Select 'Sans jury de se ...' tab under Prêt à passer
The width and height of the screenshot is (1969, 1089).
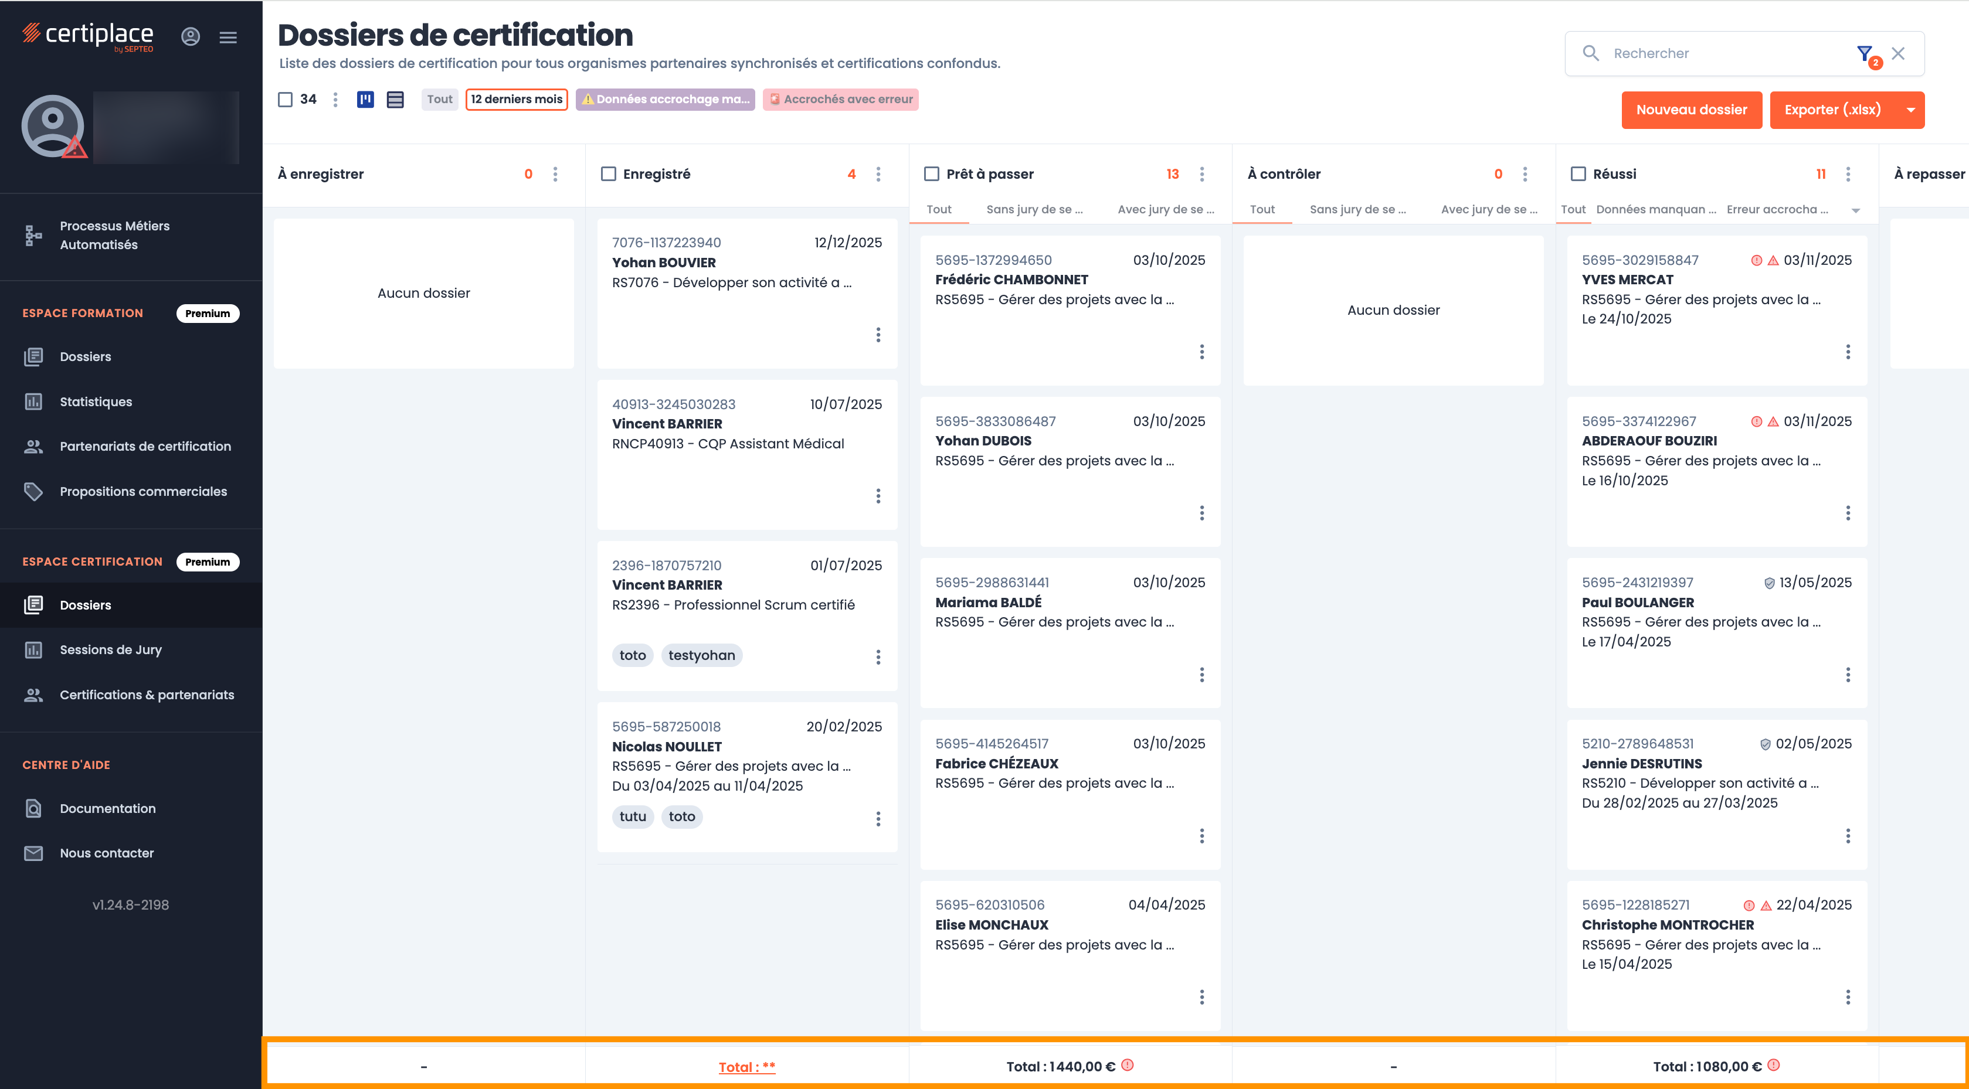click(x=1034, y=209)
